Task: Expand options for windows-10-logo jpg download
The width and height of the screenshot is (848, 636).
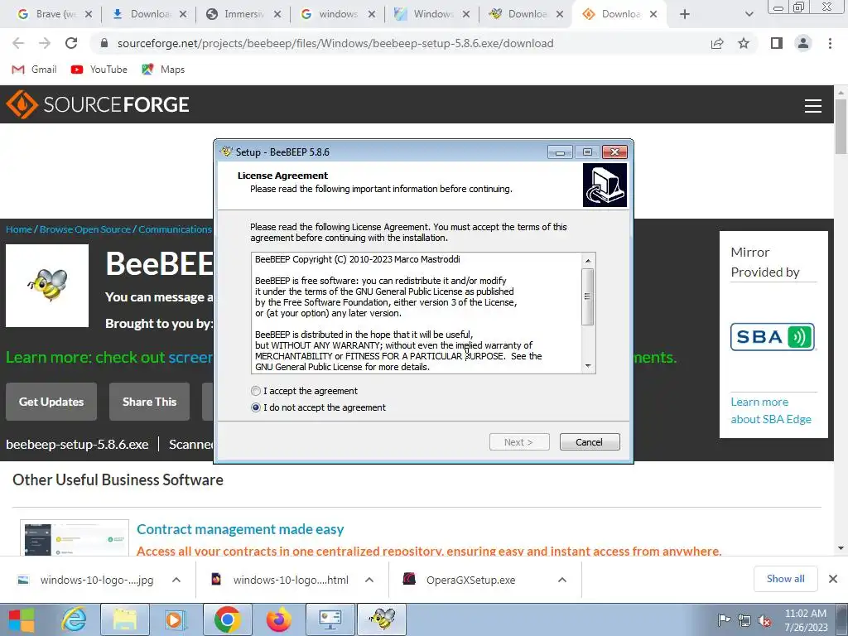Action: (x=176, y=580)
